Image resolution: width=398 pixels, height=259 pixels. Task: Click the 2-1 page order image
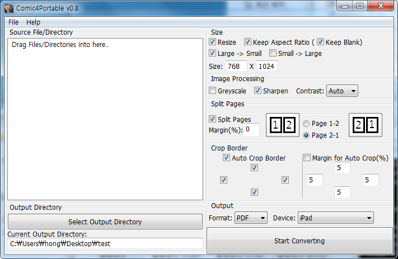click(x=366, y=125)
